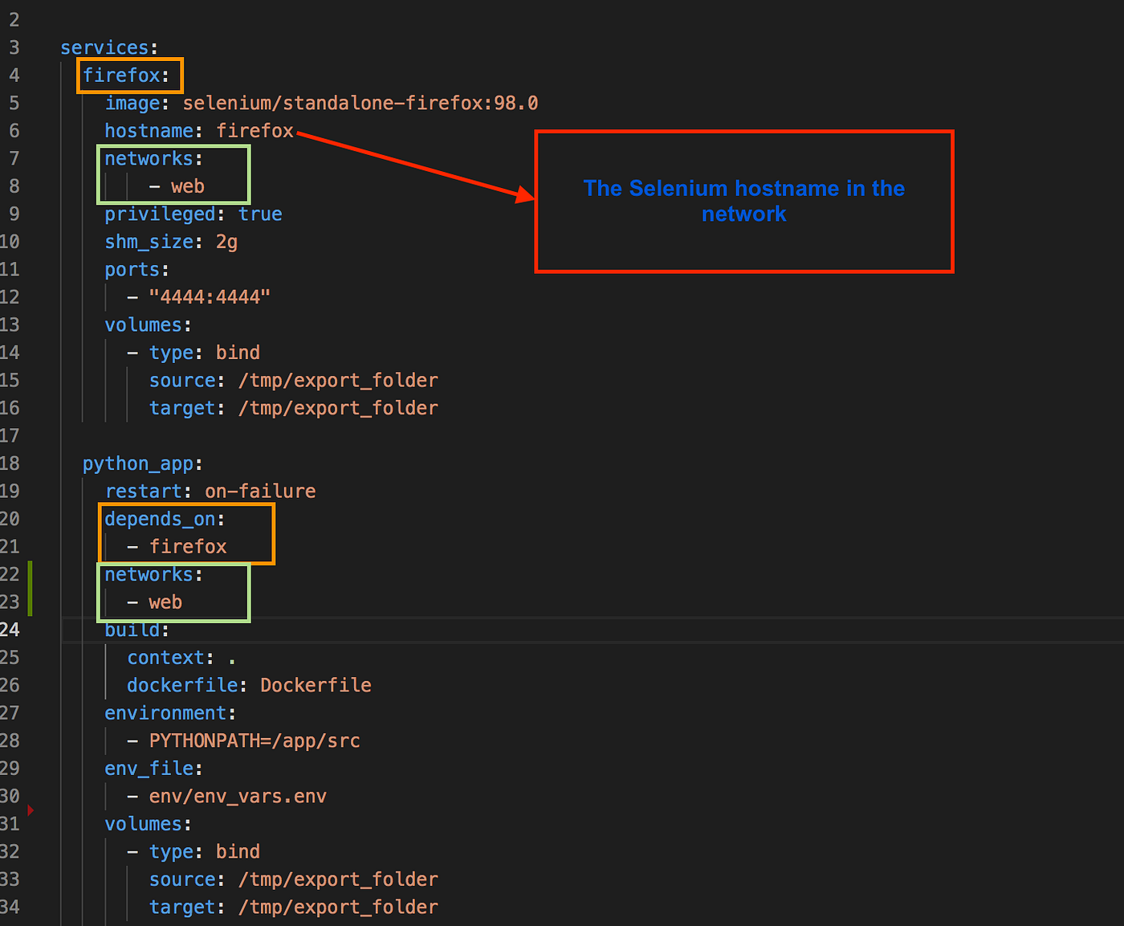Click 'source' key on line 15
The width and height of the screenshot is (1124, 926).
coord(182,381)
